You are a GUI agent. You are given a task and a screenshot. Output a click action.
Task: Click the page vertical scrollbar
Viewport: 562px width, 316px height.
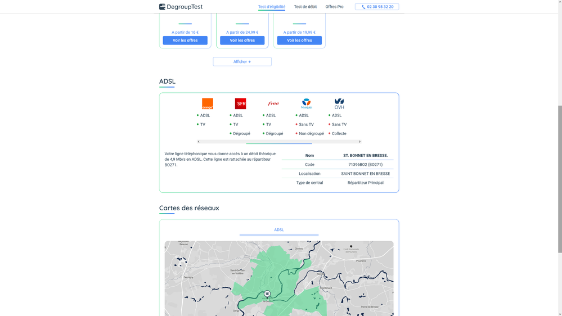coord(560,179)
